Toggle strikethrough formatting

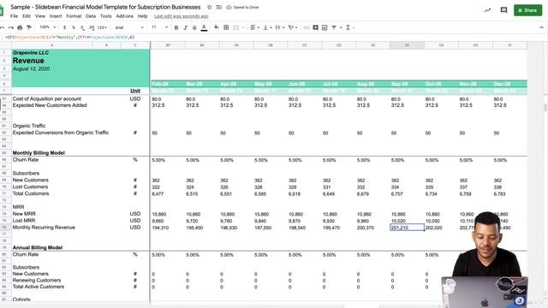pos(194,27)
